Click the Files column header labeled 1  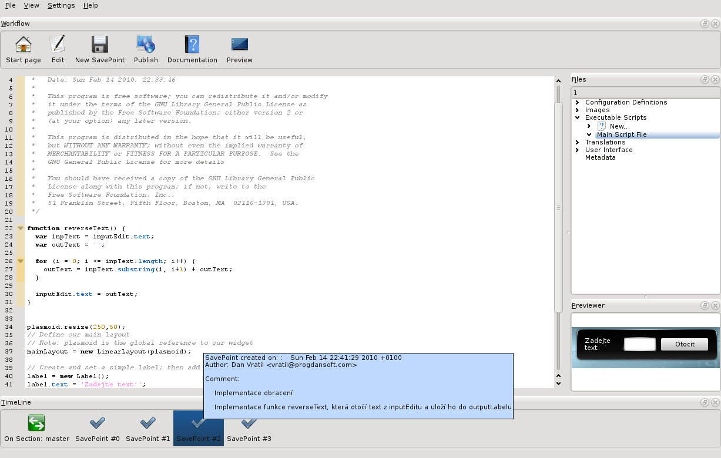(x=645, y=93)
